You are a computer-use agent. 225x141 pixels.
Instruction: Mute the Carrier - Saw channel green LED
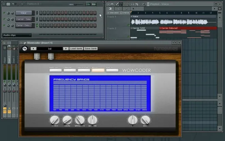[x=4, y=19]
